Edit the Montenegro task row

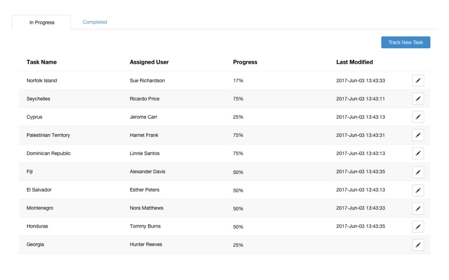418,208
